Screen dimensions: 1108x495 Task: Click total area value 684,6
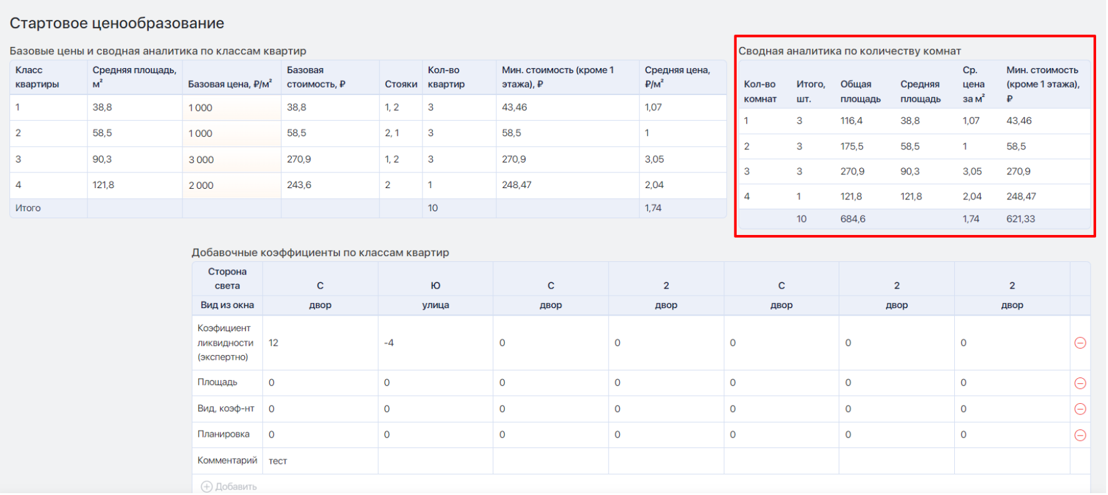853,219
